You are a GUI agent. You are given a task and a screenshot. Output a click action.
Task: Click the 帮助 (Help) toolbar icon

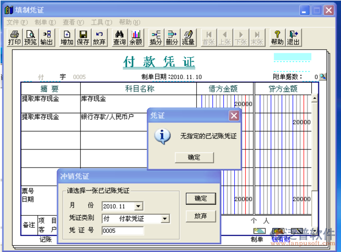[x=277, y=37]
